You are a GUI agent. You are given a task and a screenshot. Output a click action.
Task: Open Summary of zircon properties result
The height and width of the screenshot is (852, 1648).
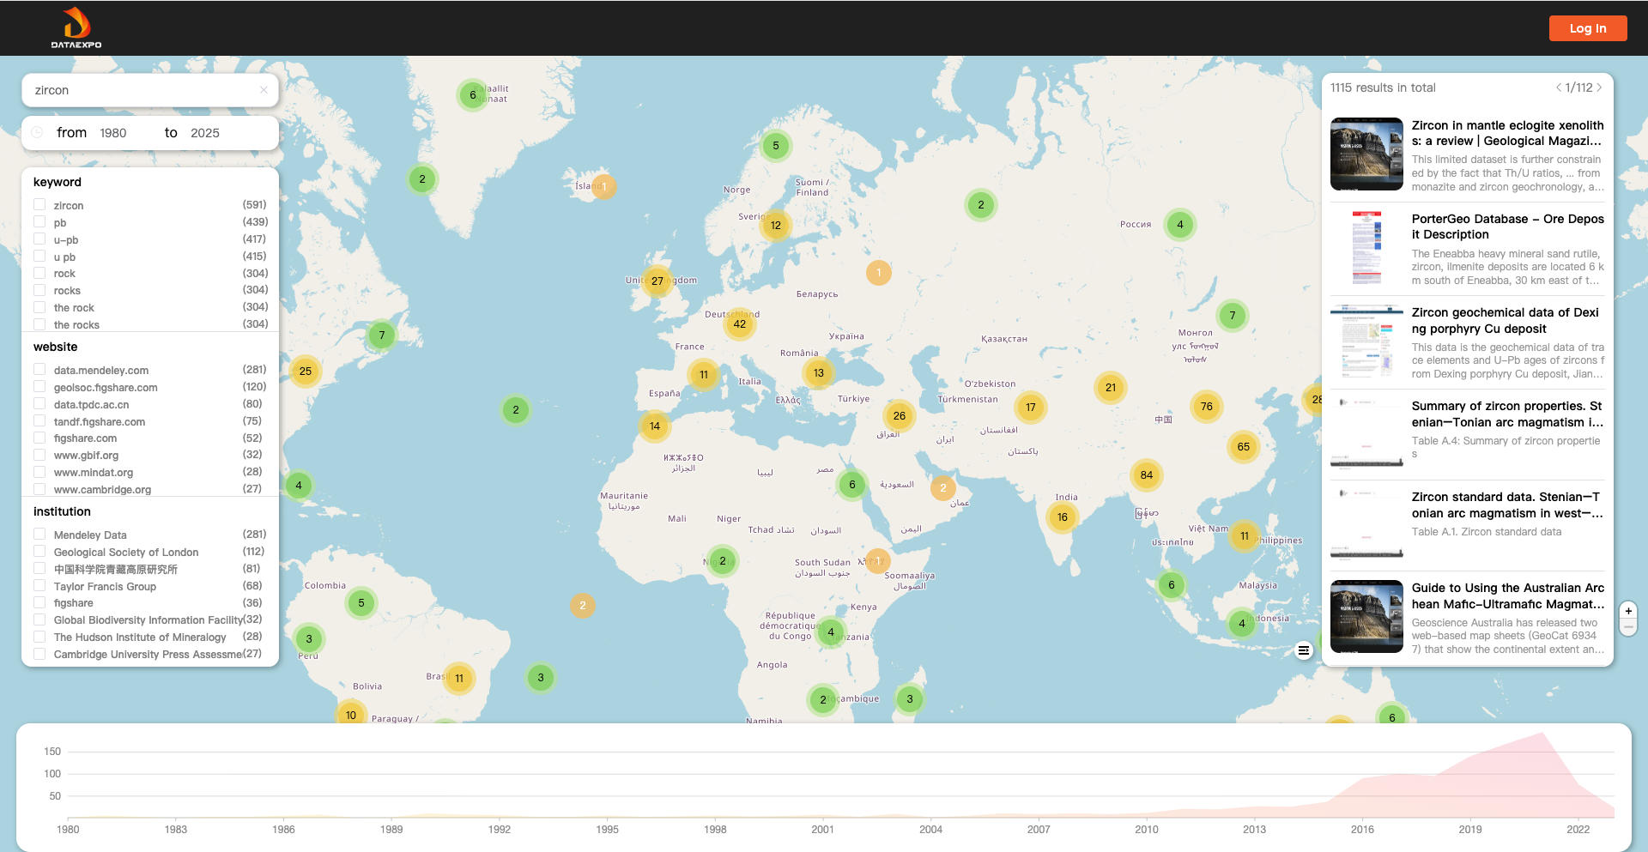(x=1507, y=414)
